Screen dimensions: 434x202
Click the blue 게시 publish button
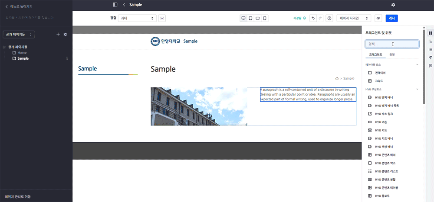click(x=391, y=18)
